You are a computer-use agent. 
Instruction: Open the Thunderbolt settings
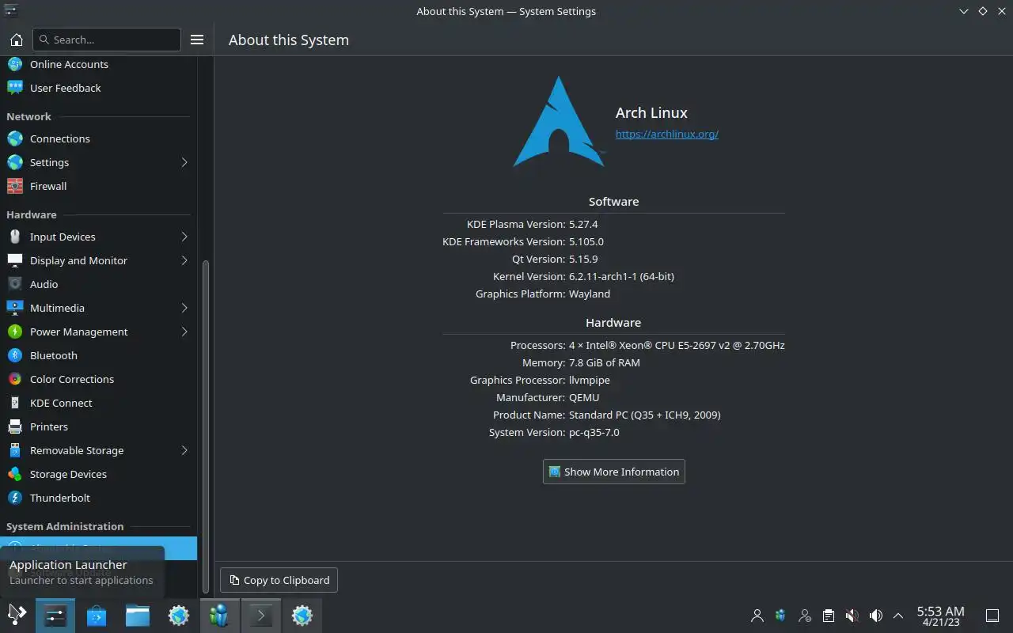tap(98, 498)
